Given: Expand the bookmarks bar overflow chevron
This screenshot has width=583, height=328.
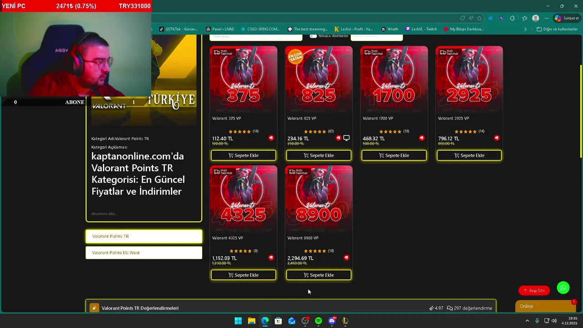Looking at the screenshot, I should click(525, 29).
